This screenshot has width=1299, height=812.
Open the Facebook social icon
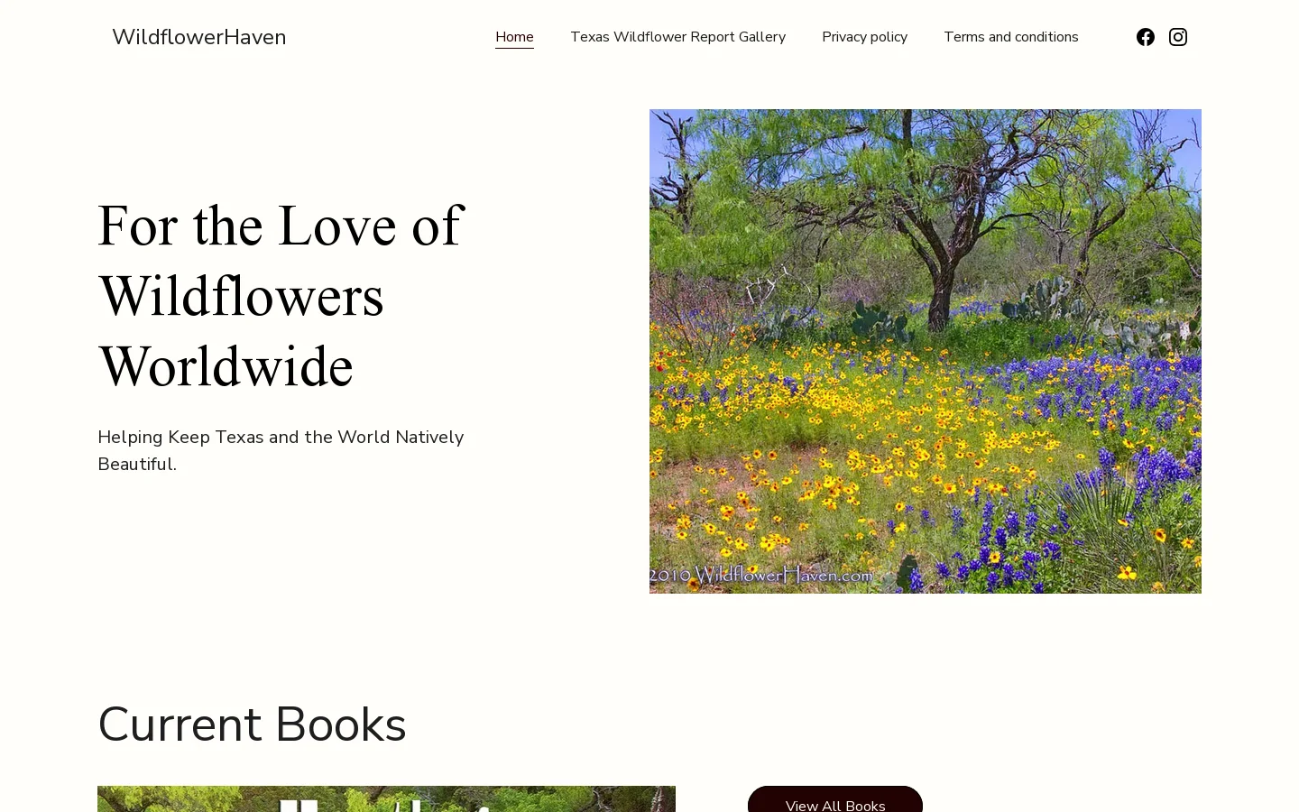click(1146, 37)
